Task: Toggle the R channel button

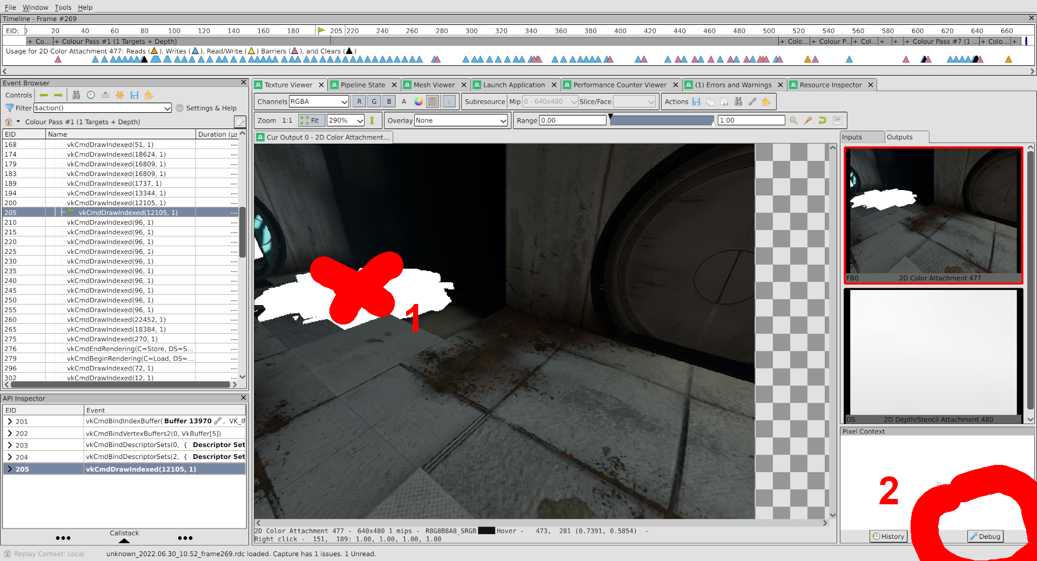Action: coord(359,102)
